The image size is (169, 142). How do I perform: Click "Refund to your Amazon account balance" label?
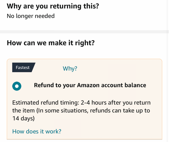(90, 85)
